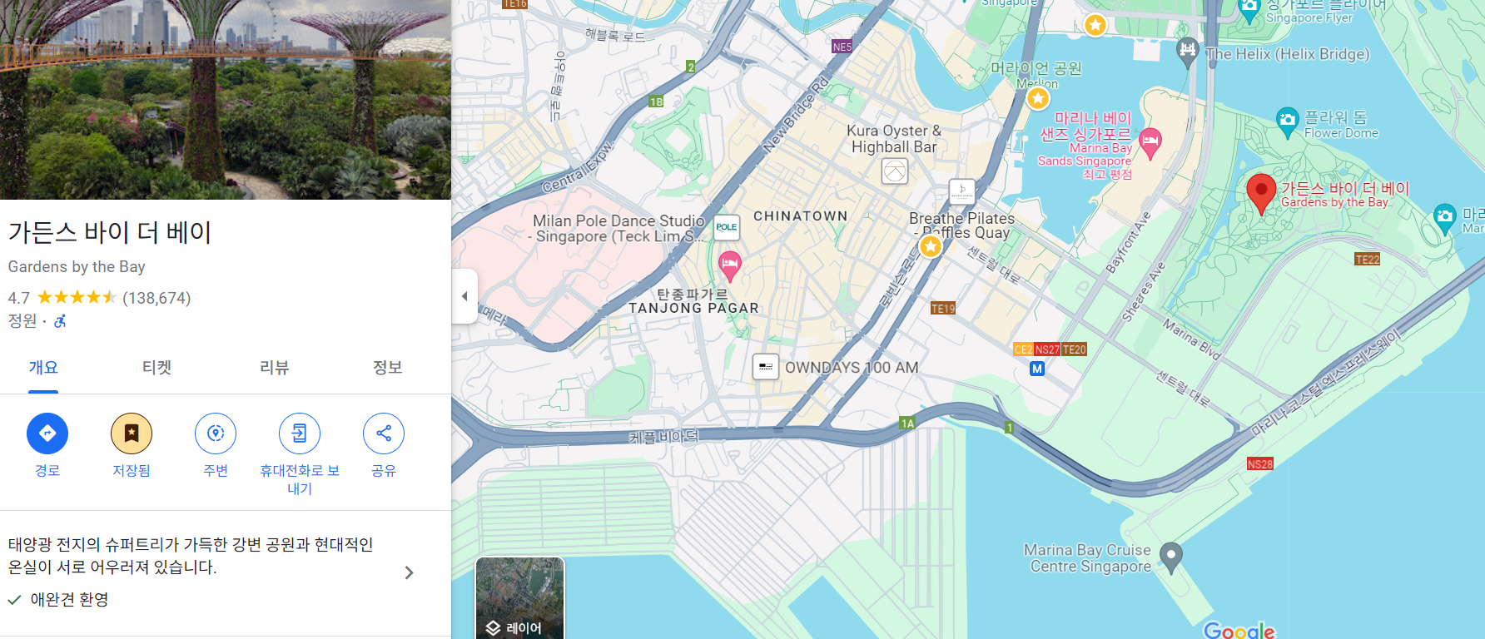Screen dimensions: 1485x639
Task: Click the starred marker by Singapore Flyer
Action: click(1095, 25)
